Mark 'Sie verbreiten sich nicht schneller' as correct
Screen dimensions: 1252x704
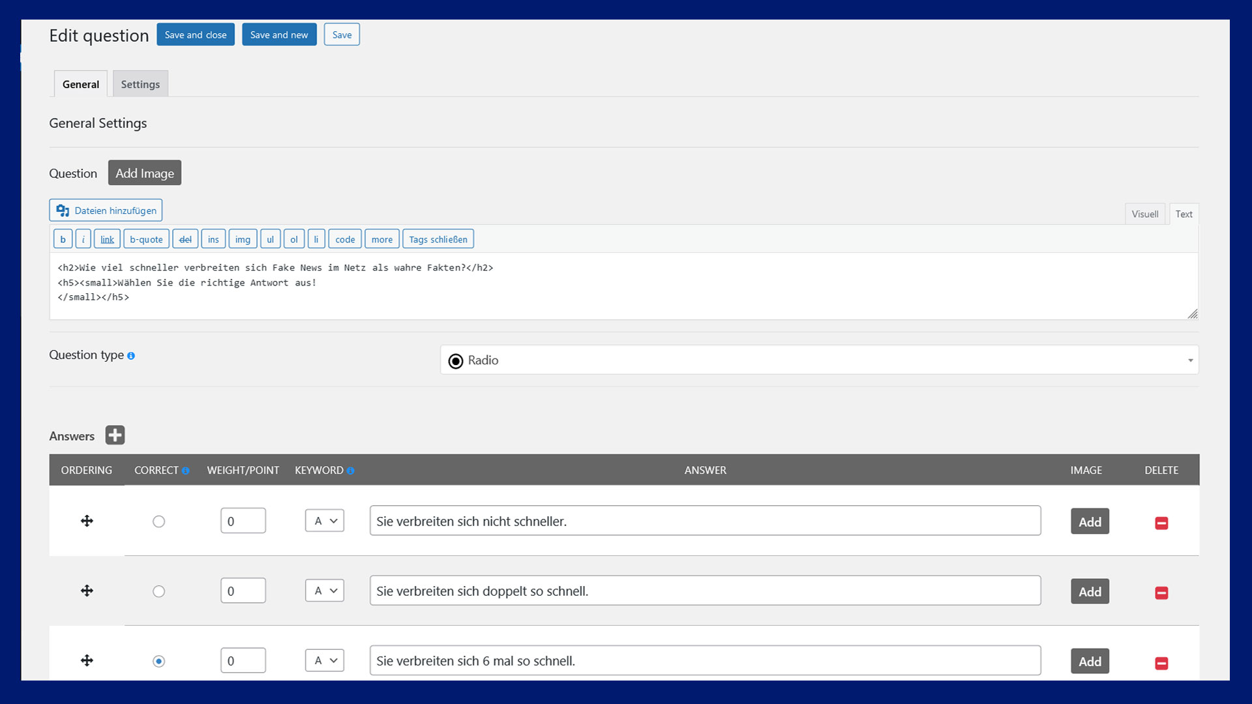pos(158,521)
